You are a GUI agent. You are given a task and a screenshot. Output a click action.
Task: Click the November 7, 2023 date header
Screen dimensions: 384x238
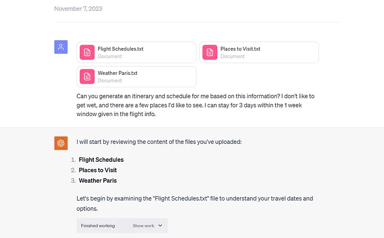tap(78, 9)
